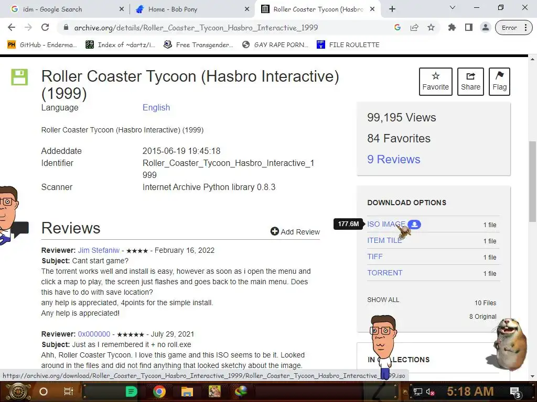Click the page's vertical scrollbar thumb
This screenshot has height=402, width=537.
(x=532, y=181)
